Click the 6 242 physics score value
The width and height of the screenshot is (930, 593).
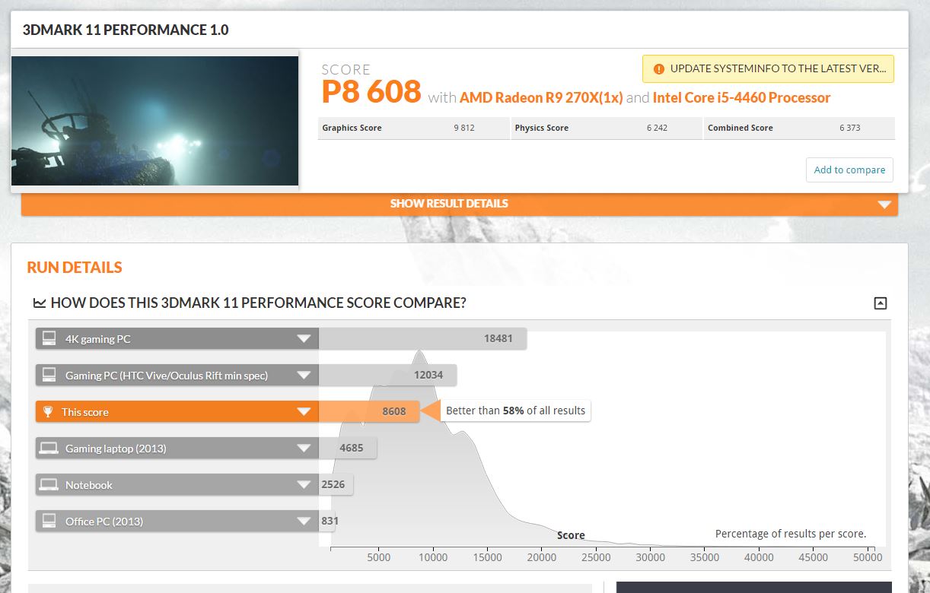657,128
